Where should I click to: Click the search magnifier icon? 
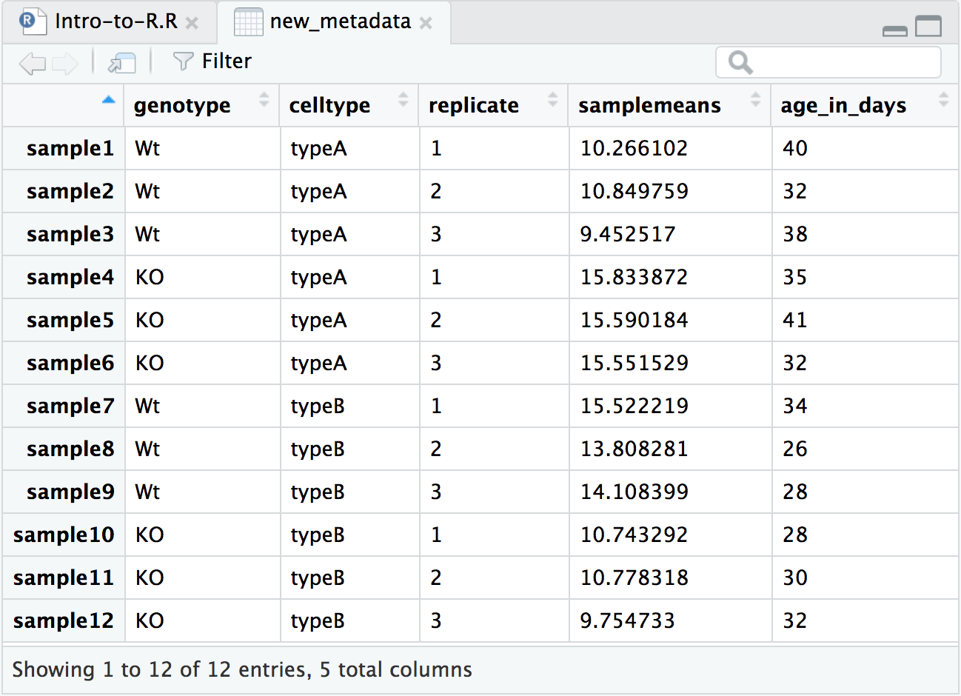[740, 63]
